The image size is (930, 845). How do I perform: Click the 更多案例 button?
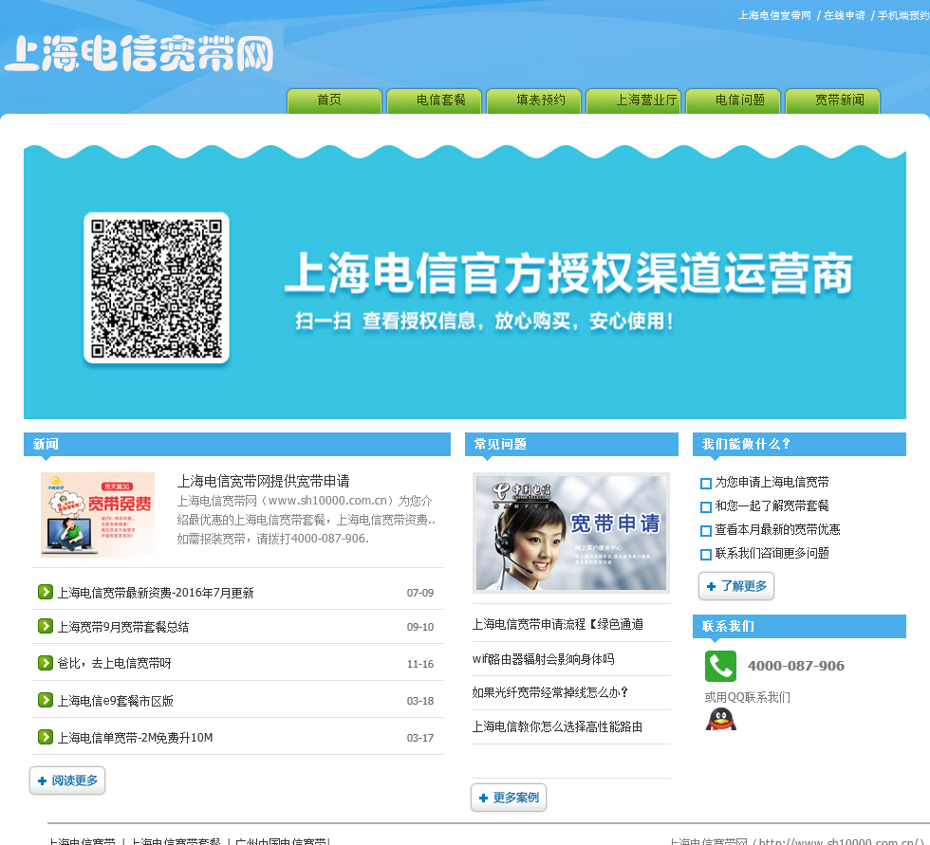click(509, 798)
